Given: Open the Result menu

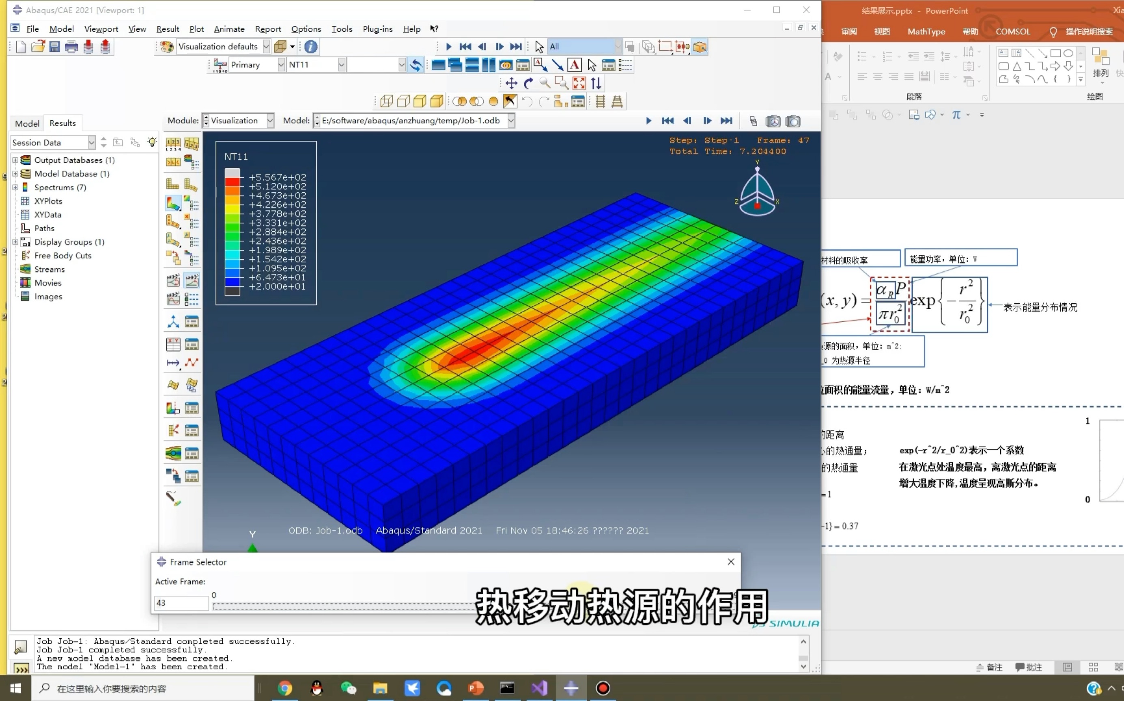Looking at the screenshot, I should tap(168, 29).
